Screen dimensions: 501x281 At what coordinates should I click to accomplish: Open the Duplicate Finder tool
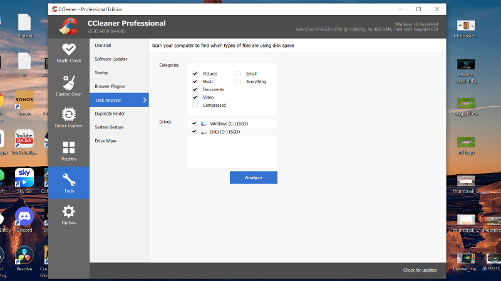(x=119, y=114)
